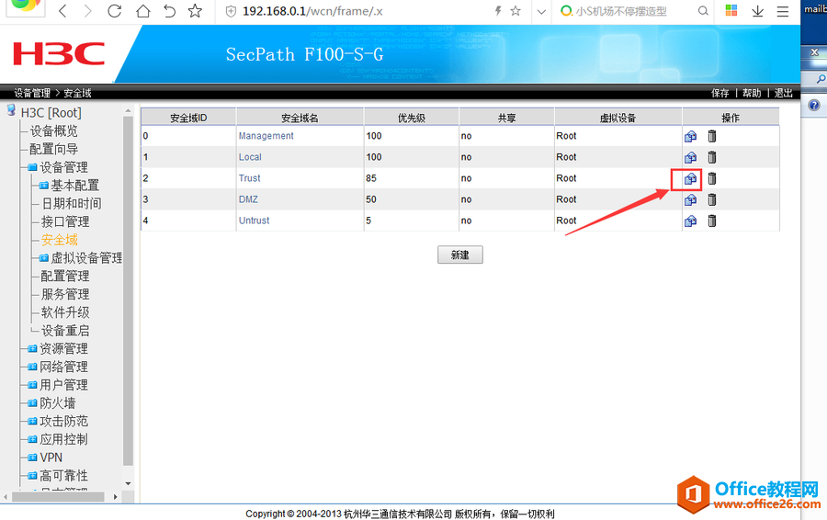Click 退出 to log out
Image resolution: width=827 pixels, height=520 pixels.
[x=783, y=94]
